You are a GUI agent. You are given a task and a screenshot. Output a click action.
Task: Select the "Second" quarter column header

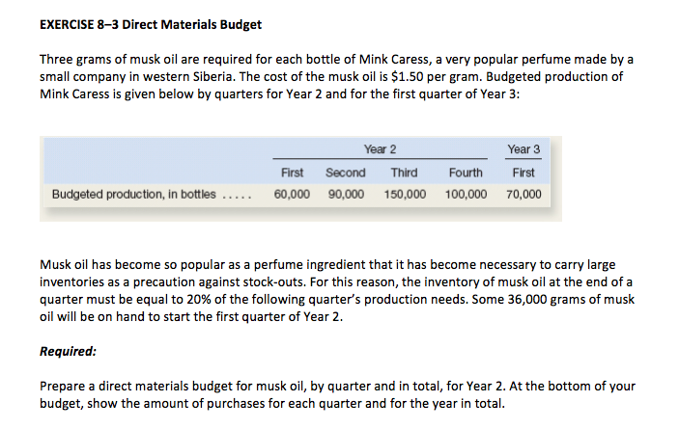tap(346, 173)
